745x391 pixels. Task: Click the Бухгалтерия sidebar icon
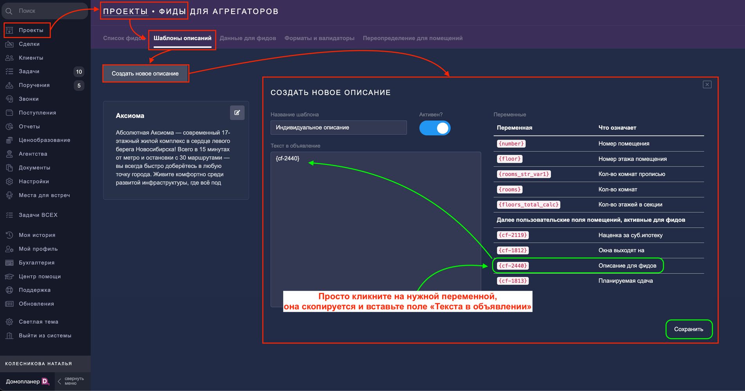pos(9,263)
